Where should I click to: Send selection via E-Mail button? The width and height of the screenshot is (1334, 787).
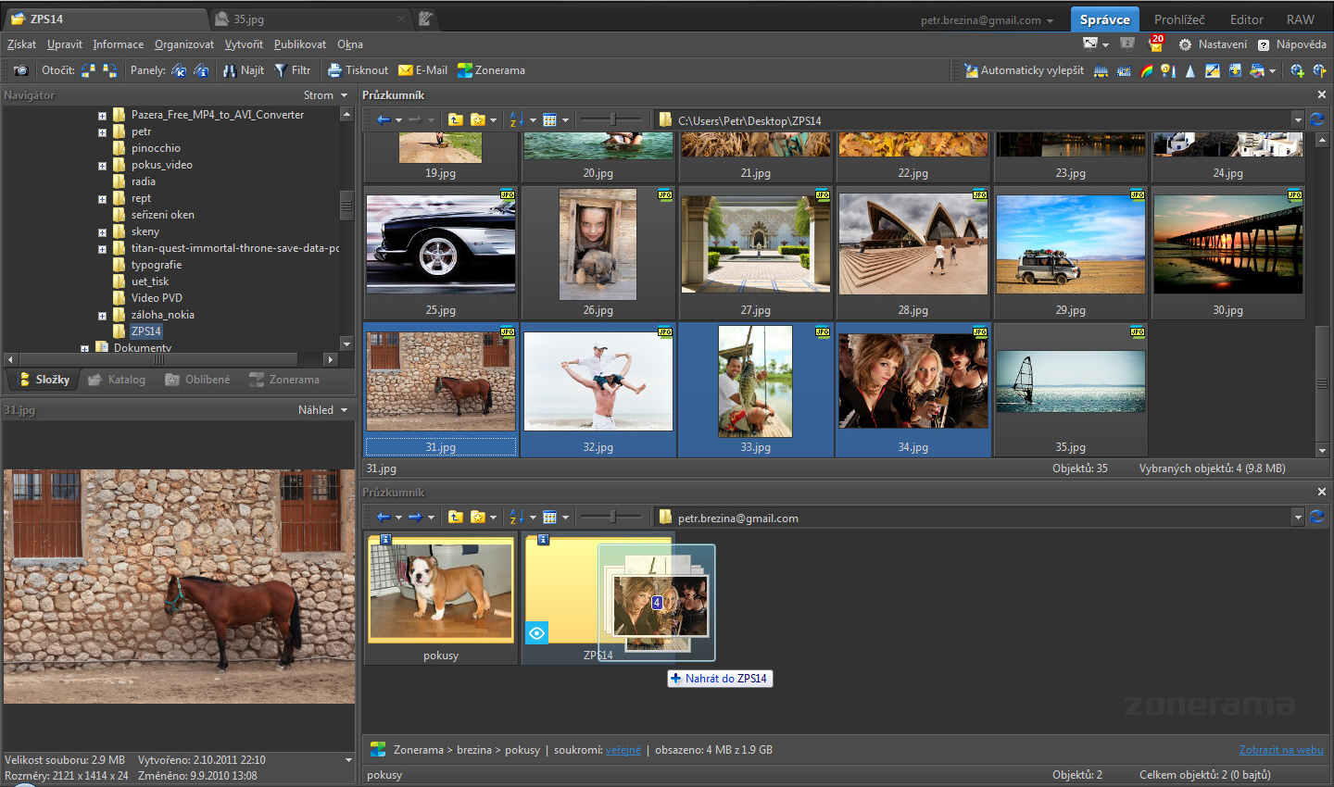422,70
